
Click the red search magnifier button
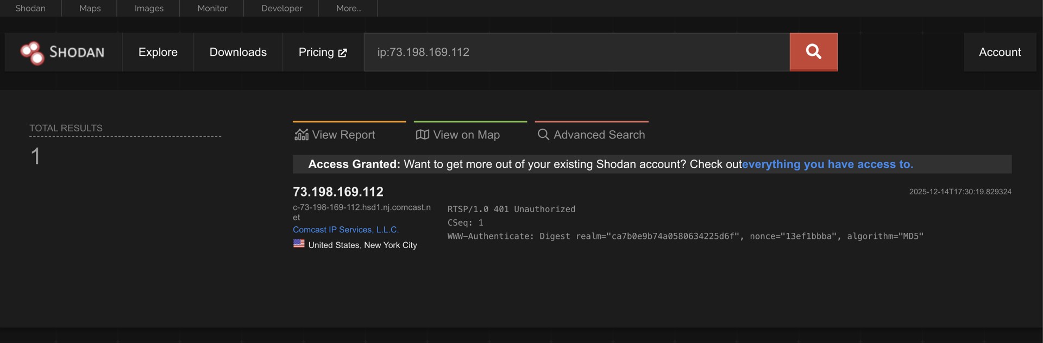pos(813,52)
